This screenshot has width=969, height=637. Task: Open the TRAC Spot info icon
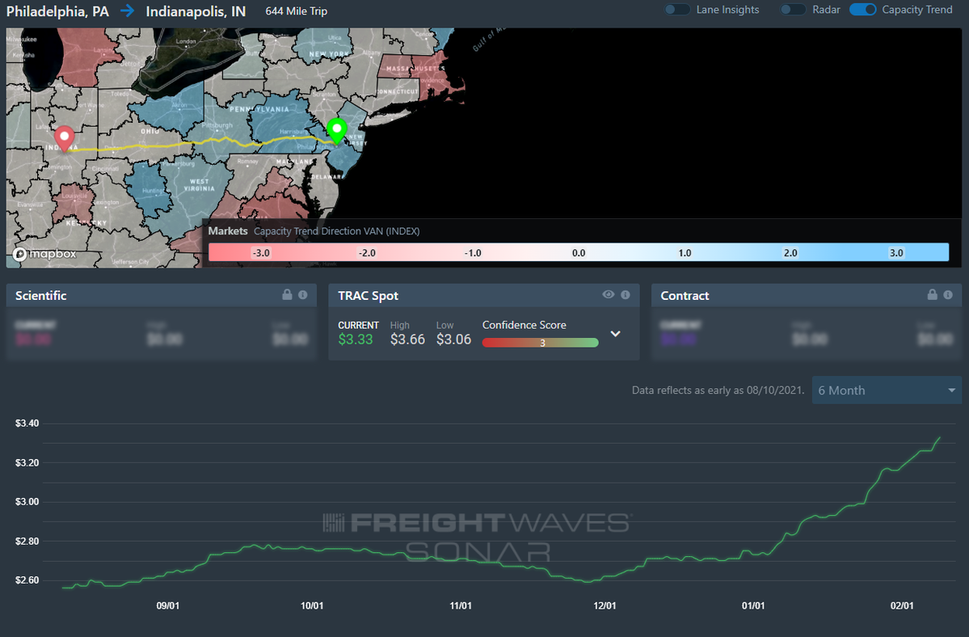point(626,295)
